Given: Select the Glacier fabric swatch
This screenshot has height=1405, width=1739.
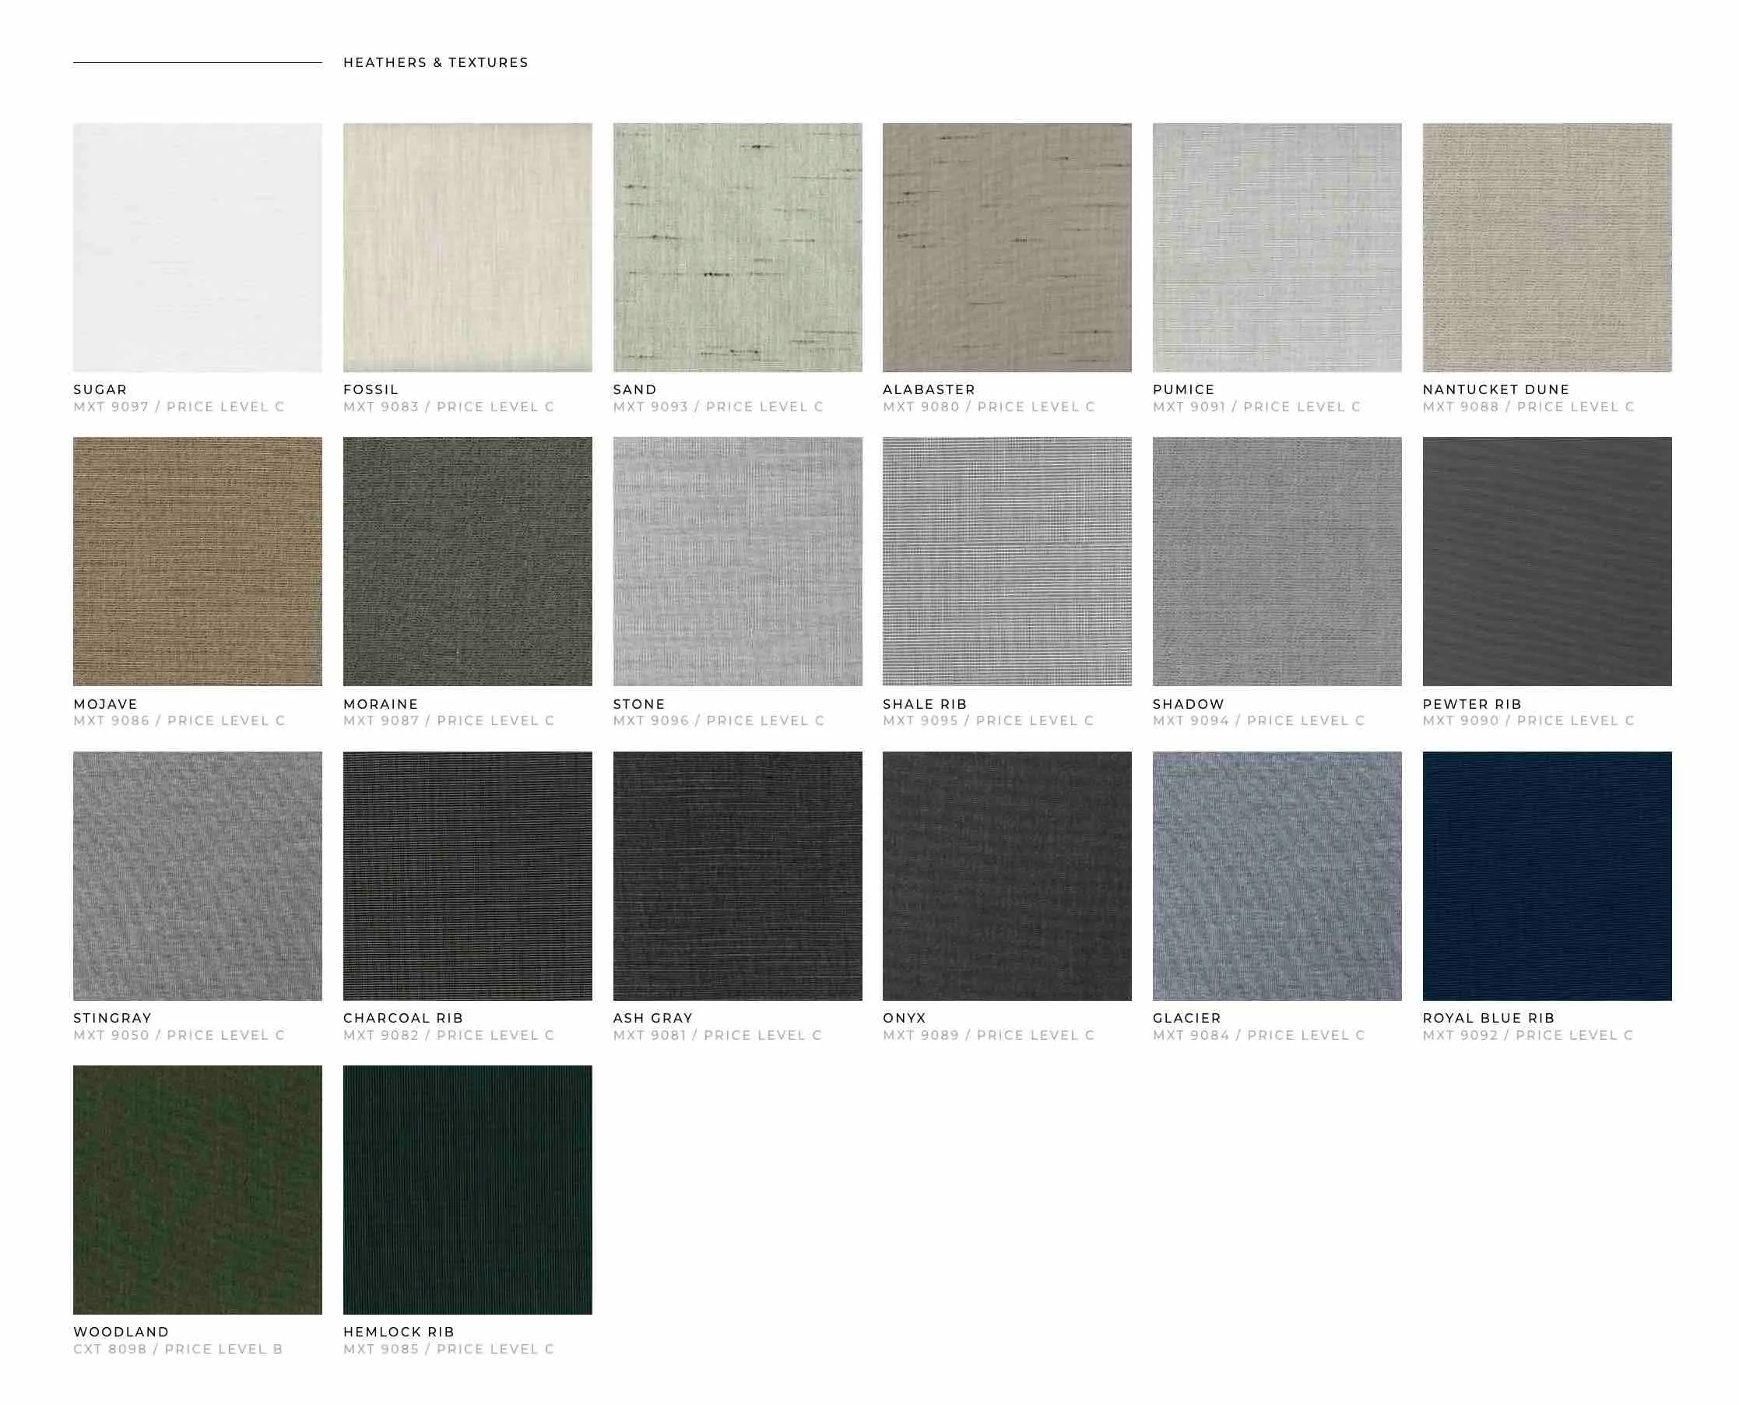Looking at the screenshot, I should (1277, 875).
